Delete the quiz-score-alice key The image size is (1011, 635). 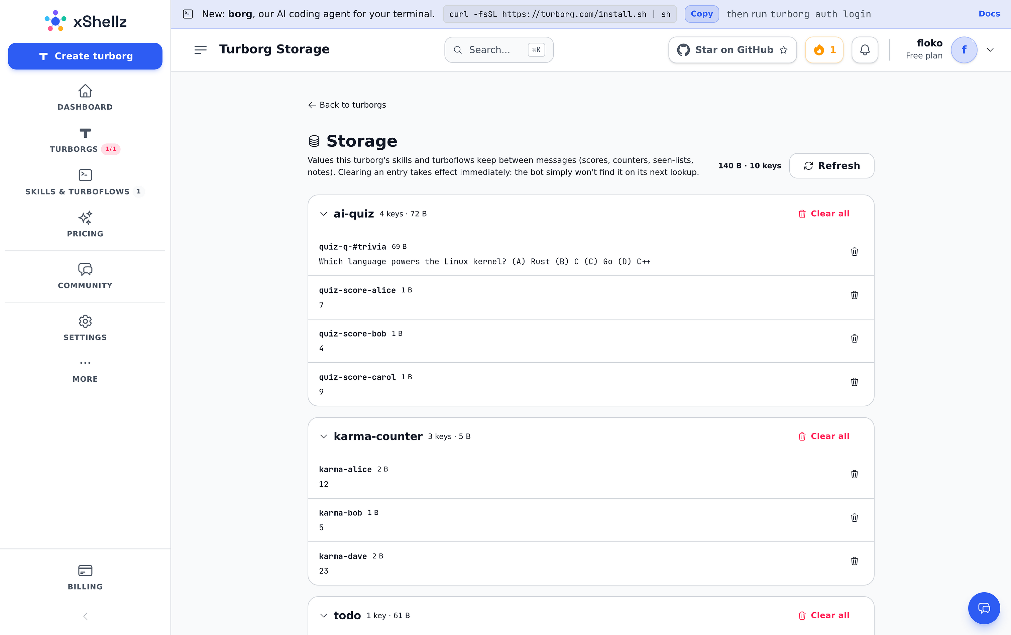coord(854,295)
